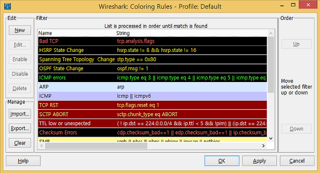Screen dimensions: 320x173
Task: Create a New coloring rule
Action: coord(20,30)
